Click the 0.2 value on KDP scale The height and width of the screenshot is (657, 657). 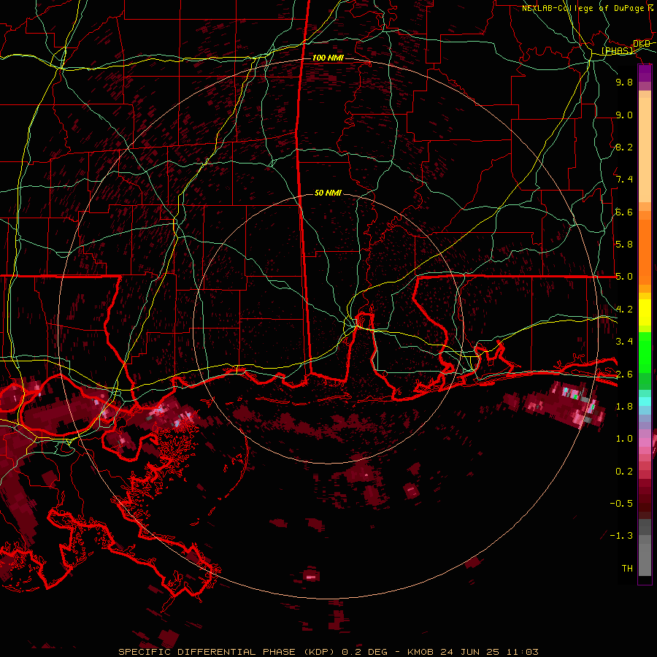point(624,472)
